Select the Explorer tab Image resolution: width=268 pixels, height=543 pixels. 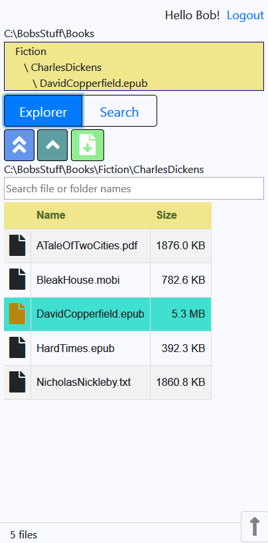[43, 112]
